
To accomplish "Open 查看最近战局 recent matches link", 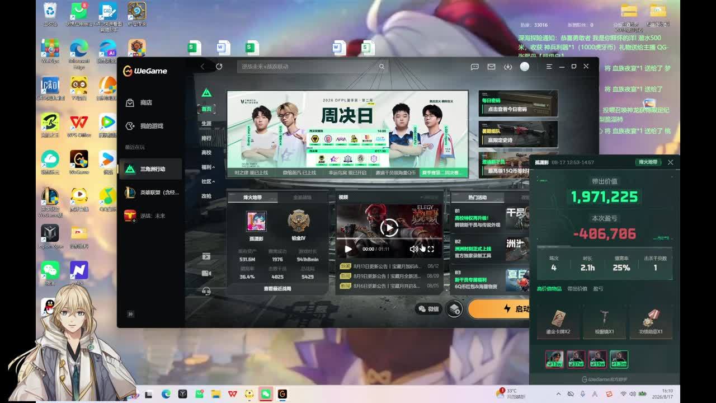I will click(x=277, y=289).
